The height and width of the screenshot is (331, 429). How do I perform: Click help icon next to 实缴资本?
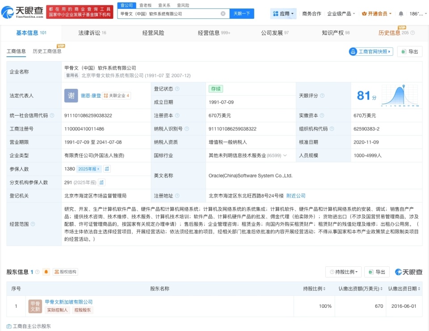click(x=322, y=116)
